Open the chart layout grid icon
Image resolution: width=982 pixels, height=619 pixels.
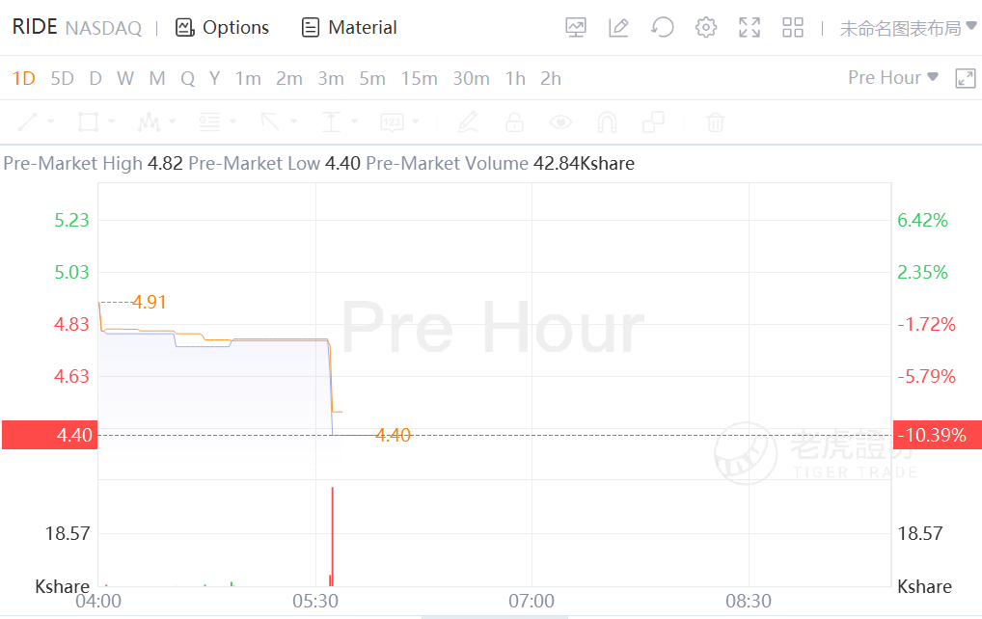tap(792, 28)
